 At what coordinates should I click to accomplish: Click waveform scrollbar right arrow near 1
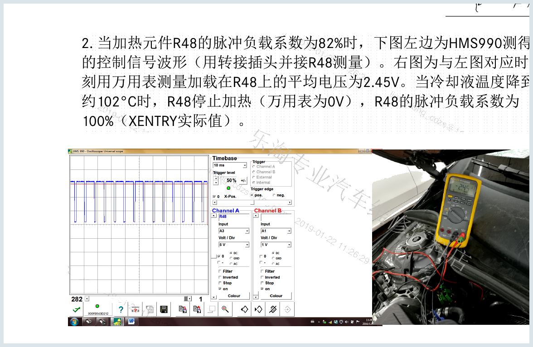(189, 299)
